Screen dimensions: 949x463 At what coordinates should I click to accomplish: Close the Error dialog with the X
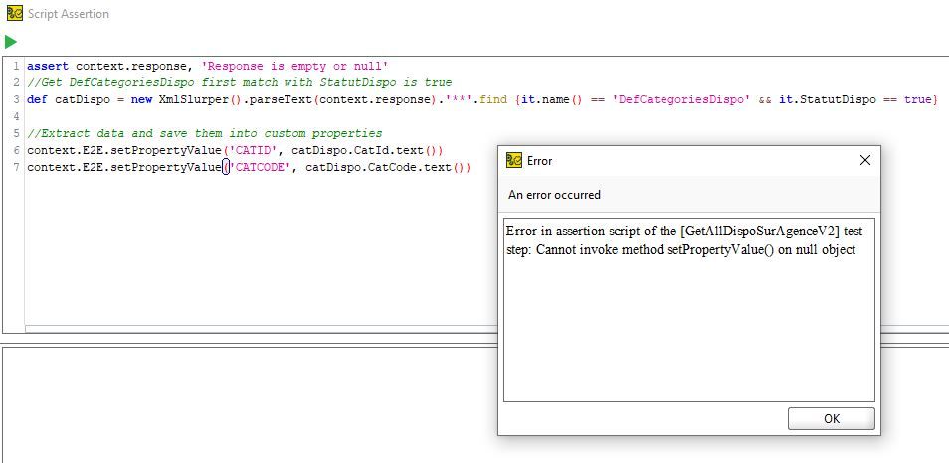(x=864, y=160)
